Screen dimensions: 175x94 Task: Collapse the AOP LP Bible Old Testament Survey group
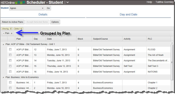3,44
